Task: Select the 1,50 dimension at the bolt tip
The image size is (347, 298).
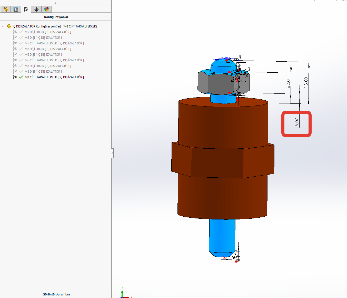Action: click(233, 257)
